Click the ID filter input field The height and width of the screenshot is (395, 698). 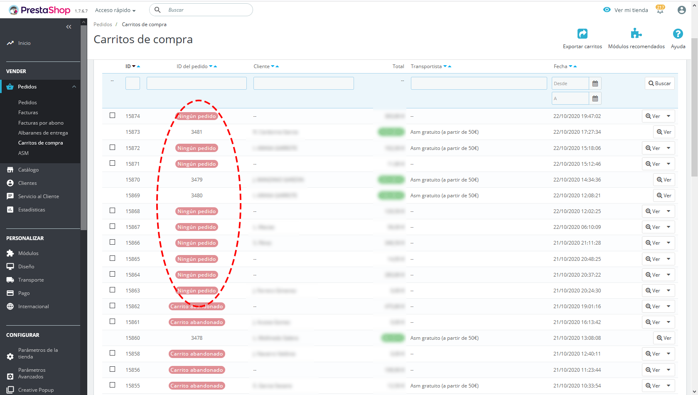(x=133, y=83)
